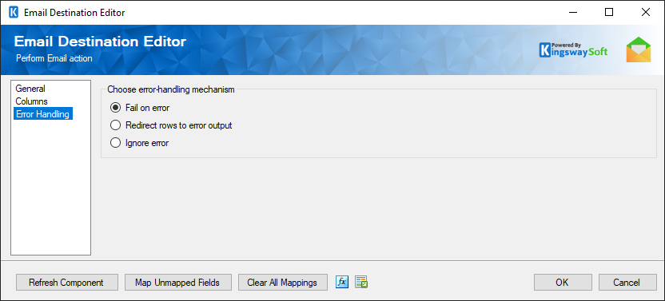Select the Ignore error option
This screenshot has width=665, height=301.
[x=139, y=143]
